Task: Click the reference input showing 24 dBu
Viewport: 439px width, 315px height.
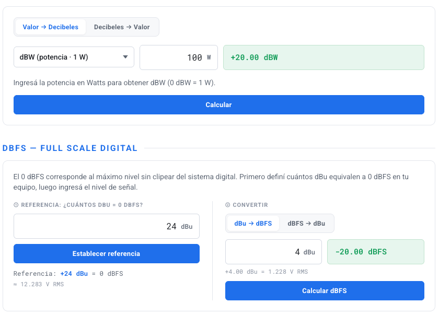Action: tap(107, 226)
